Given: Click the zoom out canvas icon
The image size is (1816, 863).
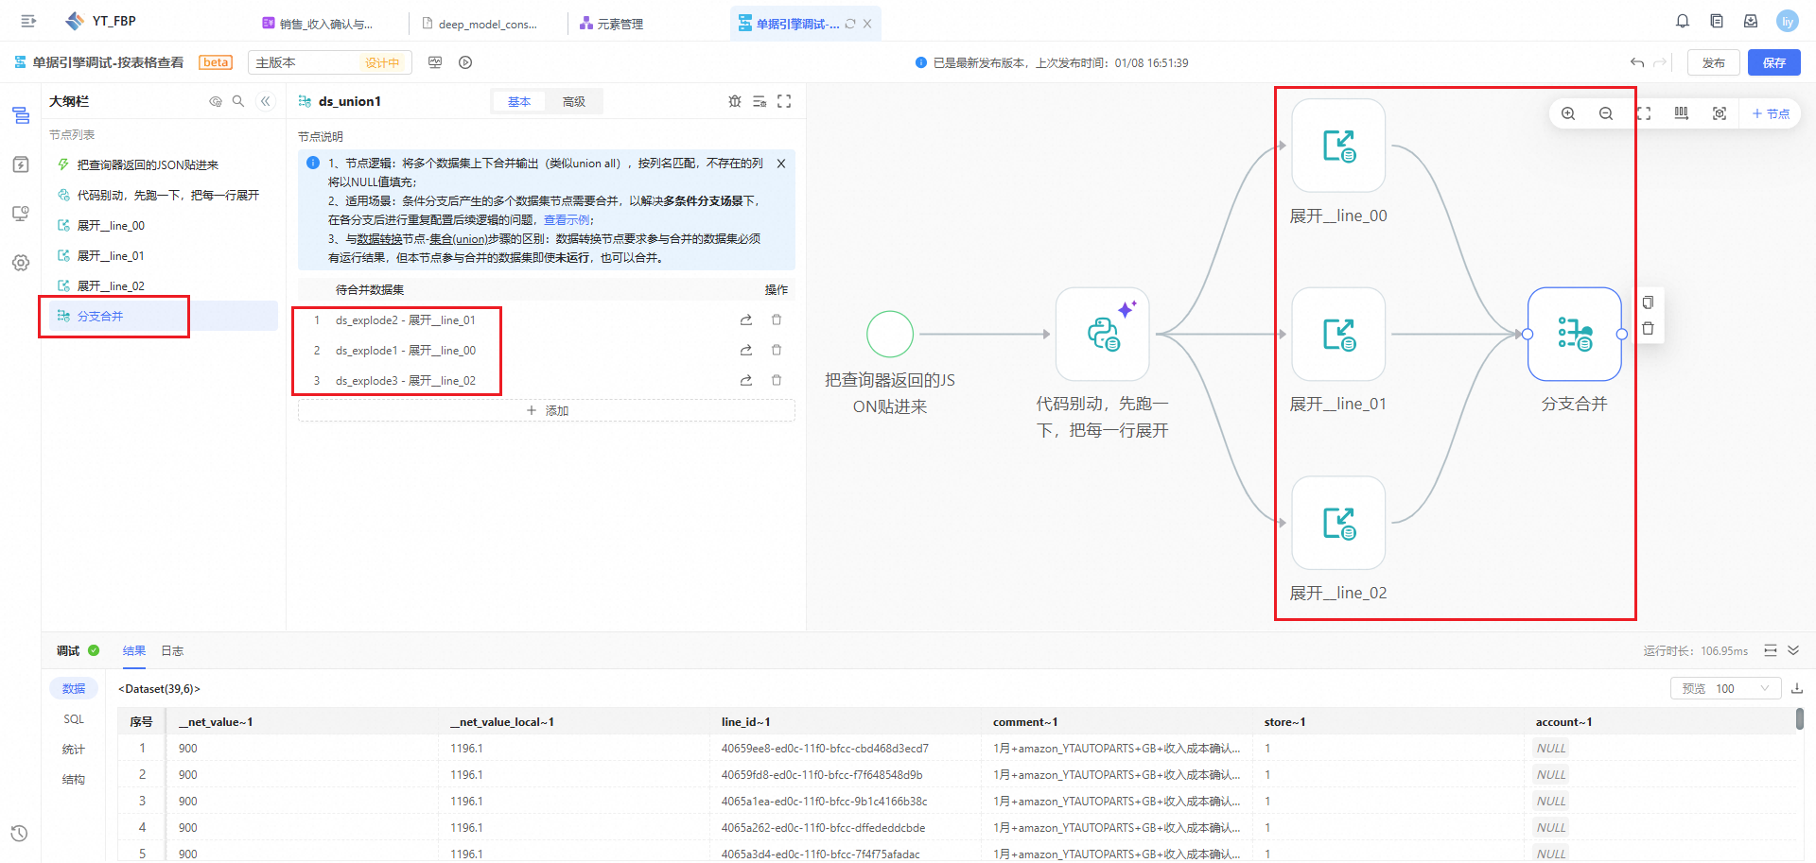Looking at the screenshot, I should [x=1606, y=113].
